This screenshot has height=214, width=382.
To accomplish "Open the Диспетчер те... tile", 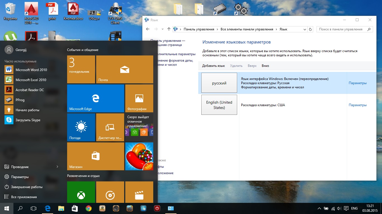I will coord(110,127).
